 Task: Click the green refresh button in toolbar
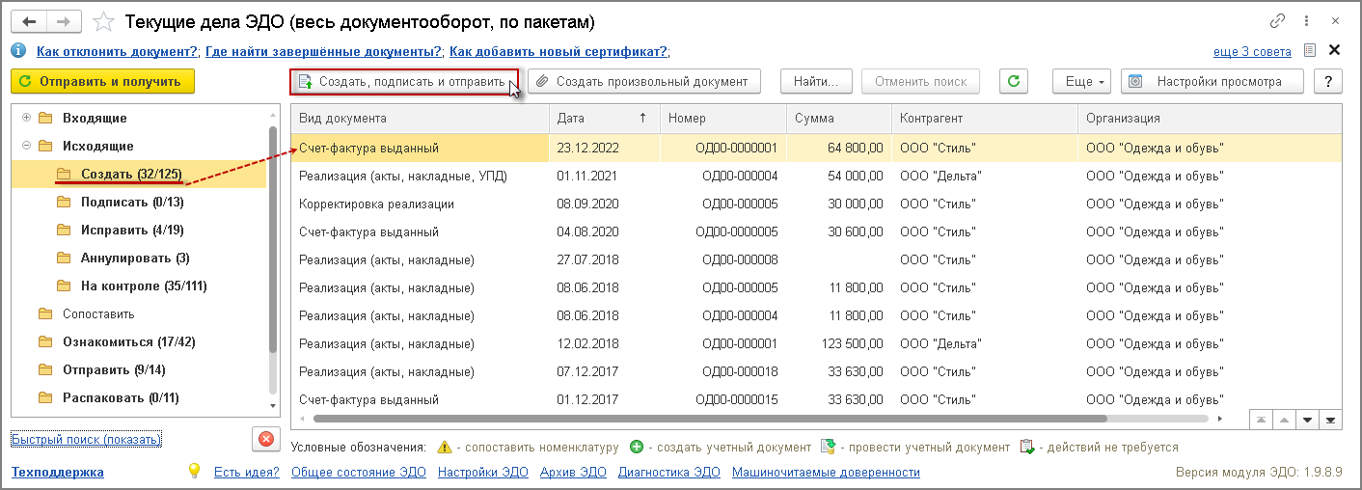point(1013,81)
